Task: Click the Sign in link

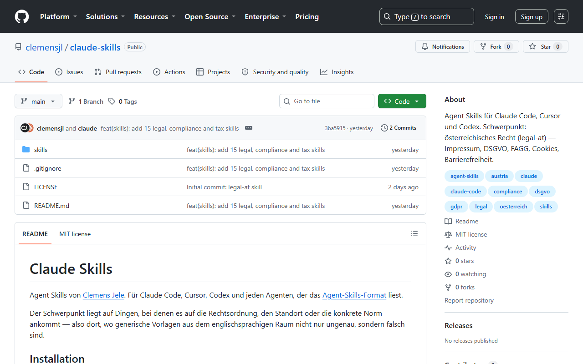Action: [x=494, y=17]
